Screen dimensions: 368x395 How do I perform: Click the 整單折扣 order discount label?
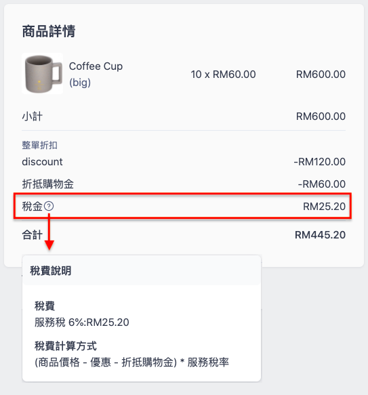pos(39,146)
